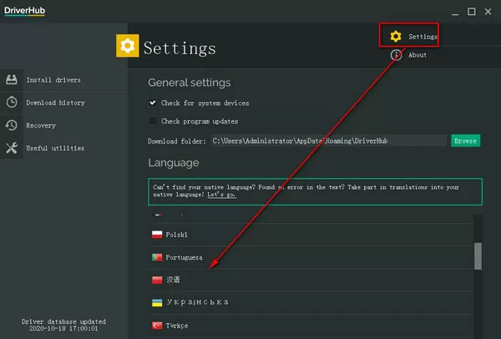Open the About menu item
501x339 pixels.
(408, 55)
